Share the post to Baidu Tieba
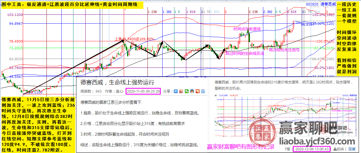This screenshot has height=153, width=361. point(203,91)
